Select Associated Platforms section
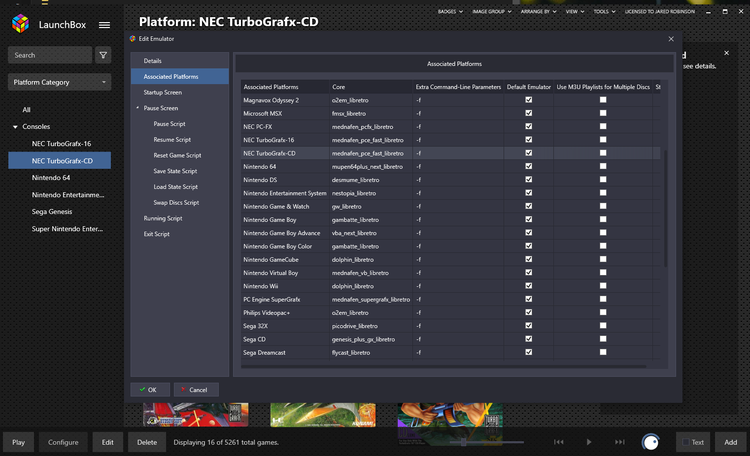The width and height of the screenshot is (750, 456). tap(180, 77)
